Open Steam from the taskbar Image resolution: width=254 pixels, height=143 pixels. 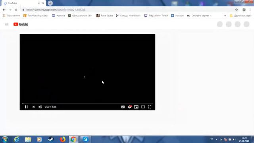(51, 139)
